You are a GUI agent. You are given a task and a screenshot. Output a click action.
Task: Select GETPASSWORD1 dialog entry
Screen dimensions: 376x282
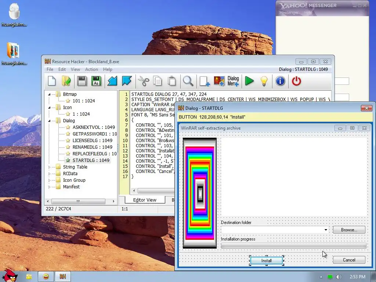(94, 134)
